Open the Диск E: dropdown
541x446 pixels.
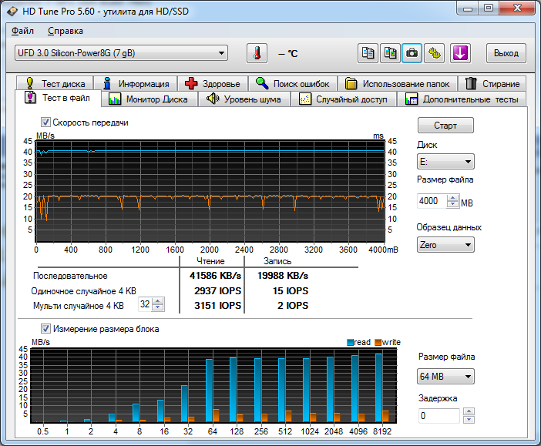tap(445, 162)
